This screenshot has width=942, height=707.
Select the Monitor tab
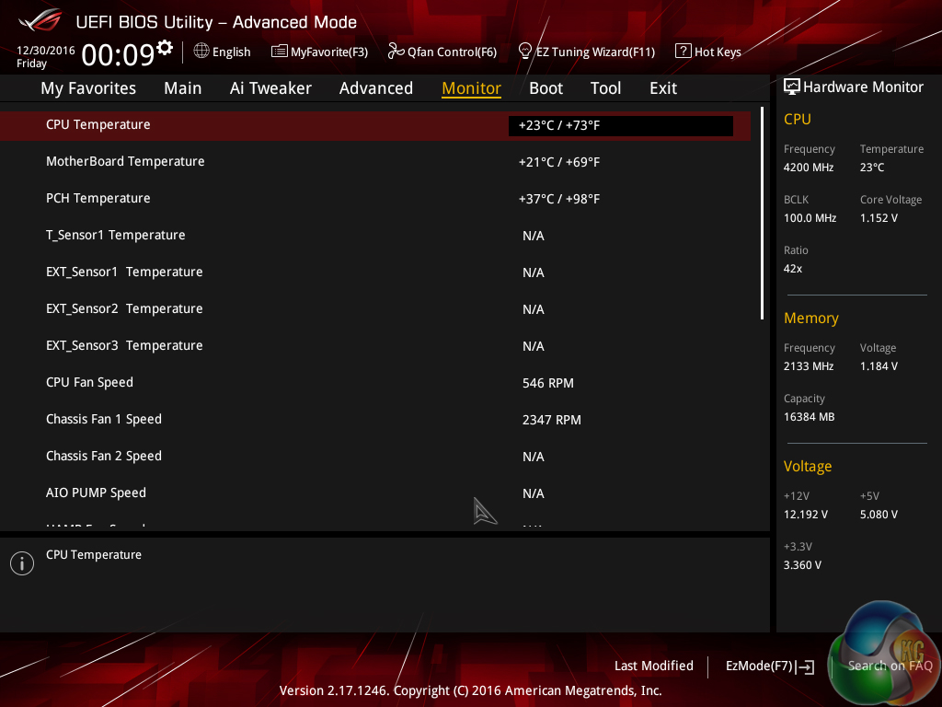click(x=472, y=88)
